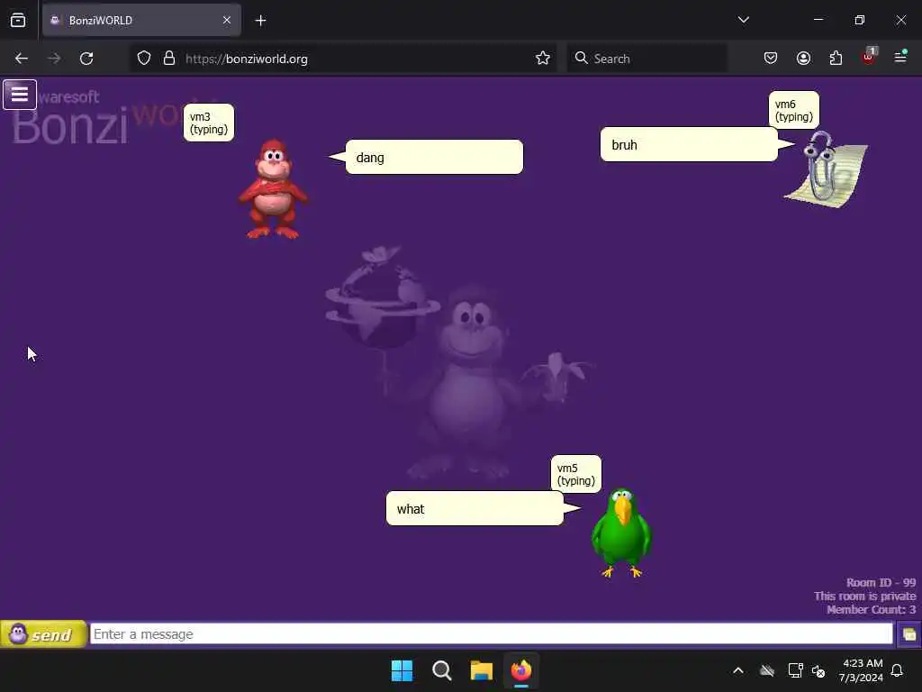Show hidden system tray icons

738,670
